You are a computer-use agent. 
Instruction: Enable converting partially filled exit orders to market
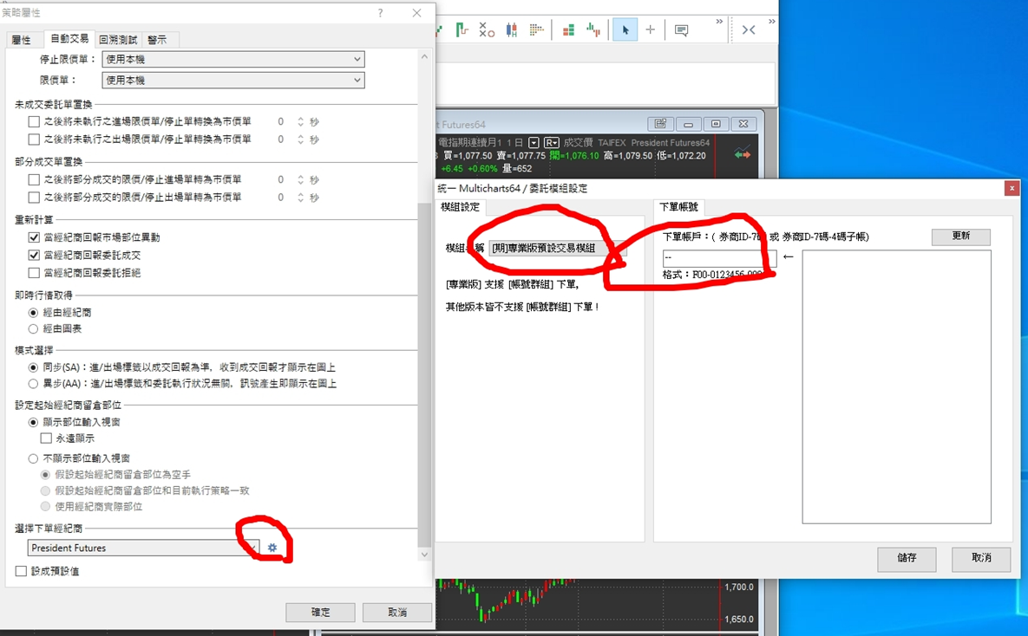tap(34, 197)
